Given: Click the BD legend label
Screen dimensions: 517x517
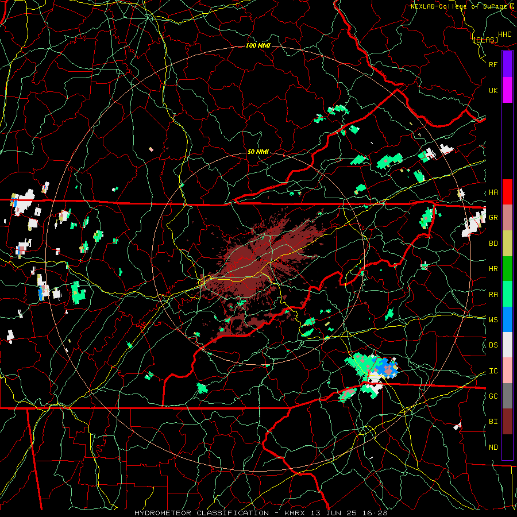Looking at the screenshot, I should [493, 244].
